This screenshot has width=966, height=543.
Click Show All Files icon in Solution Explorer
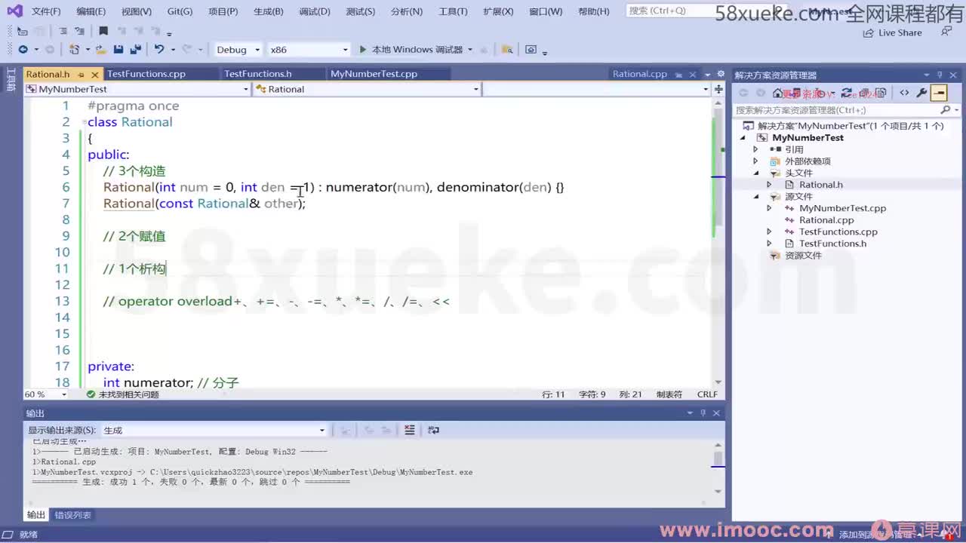[x=881, y=93]
